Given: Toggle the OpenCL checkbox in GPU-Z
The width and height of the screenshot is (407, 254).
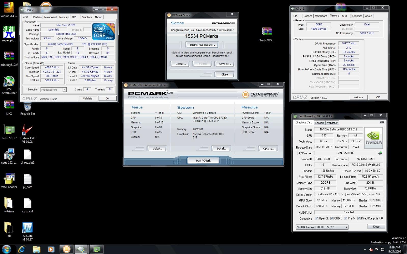Looking at the screenshot, I should click(317, 218).
